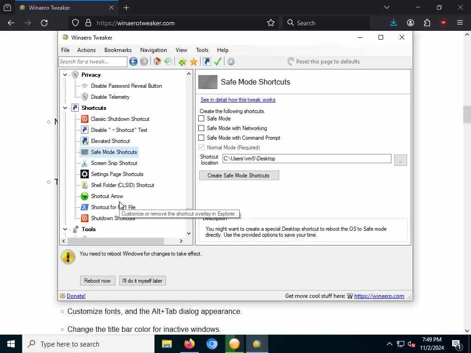Check Safe Mode with Command Prompt
The width and height of the screenshot is (471, 353).
pyautogui.click(x=201, y=138)
